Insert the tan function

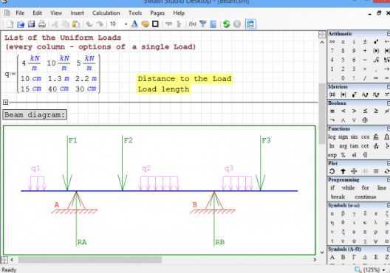coord(354,146)
